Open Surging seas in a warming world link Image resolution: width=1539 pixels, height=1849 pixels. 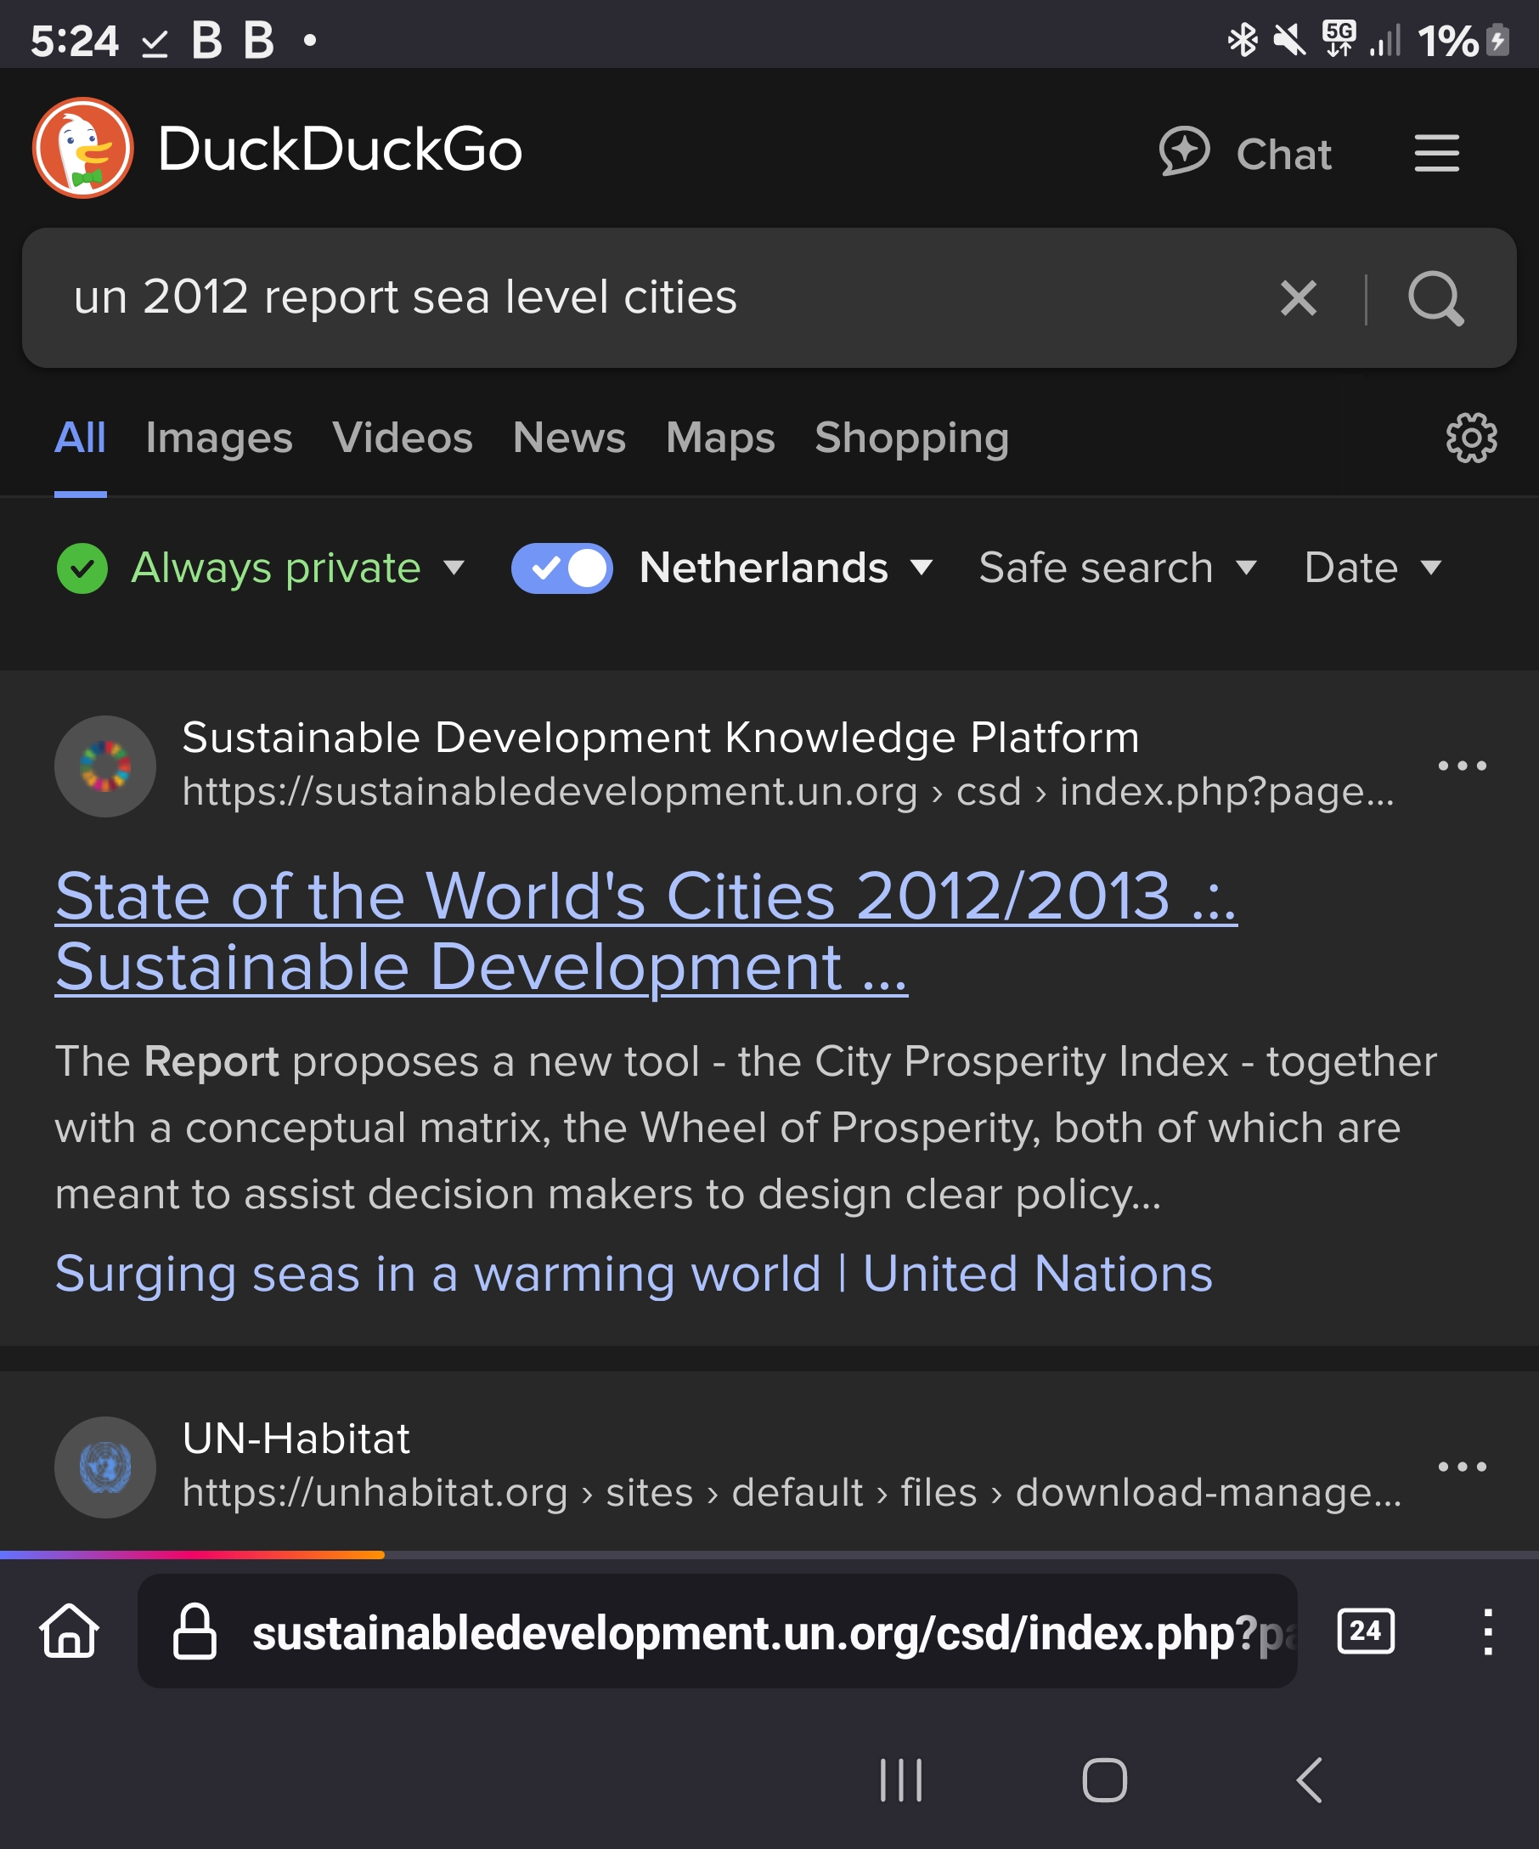click(x=634, y=1273)
